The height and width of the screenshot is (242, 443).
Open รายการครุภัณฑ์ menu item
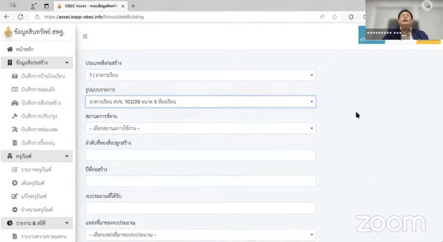click(x=37, y=170)
